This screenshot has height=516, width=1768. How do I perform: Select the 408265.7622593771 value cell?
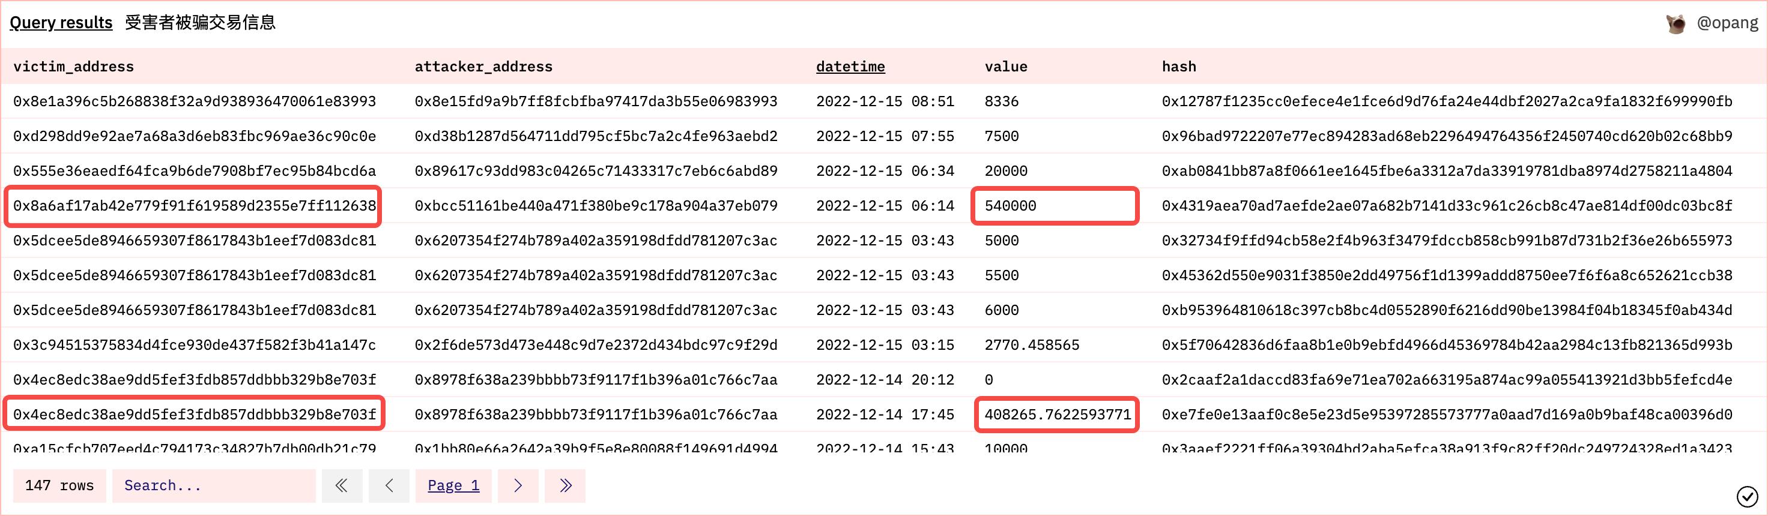click(x=1057, y=415)
